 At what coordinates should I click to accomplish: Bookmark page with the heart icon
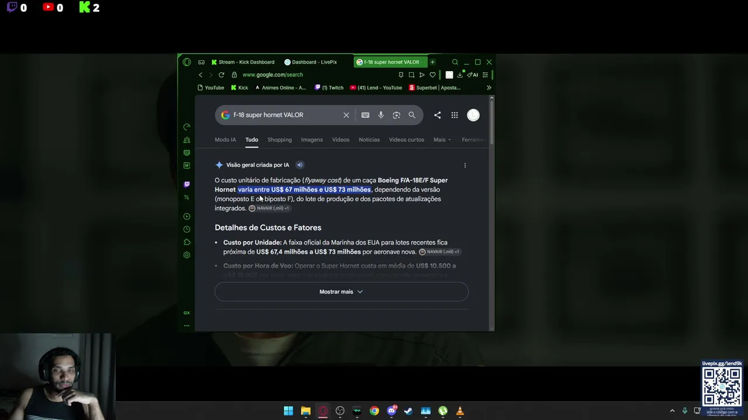[432, 75]
